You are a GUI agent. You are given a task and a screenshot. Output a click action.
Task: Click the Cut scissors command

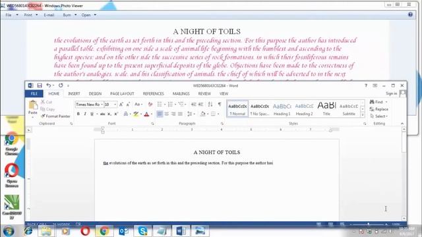(x=46, y=102)
